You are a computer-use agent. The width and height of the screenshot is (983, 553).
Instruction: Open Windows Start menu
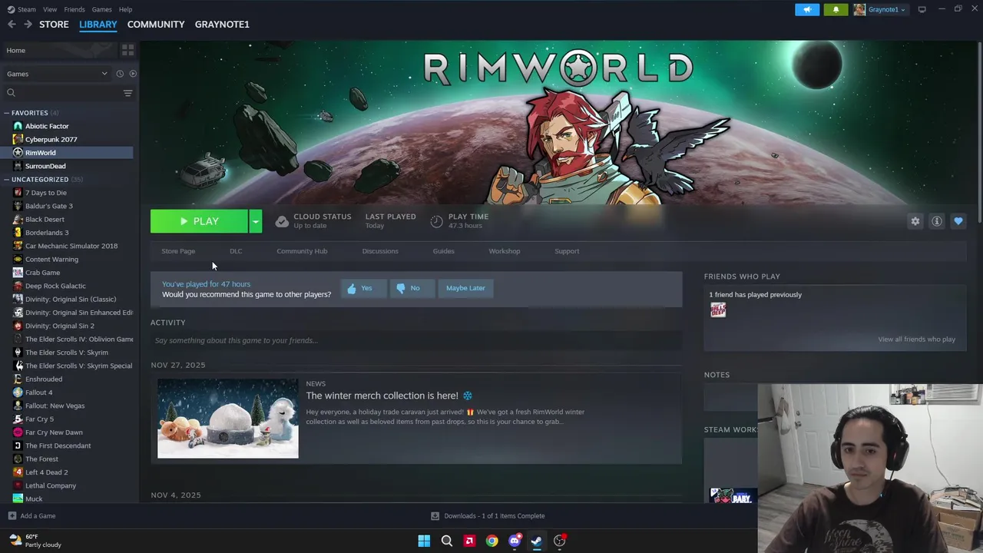click(x=424, y=541)
